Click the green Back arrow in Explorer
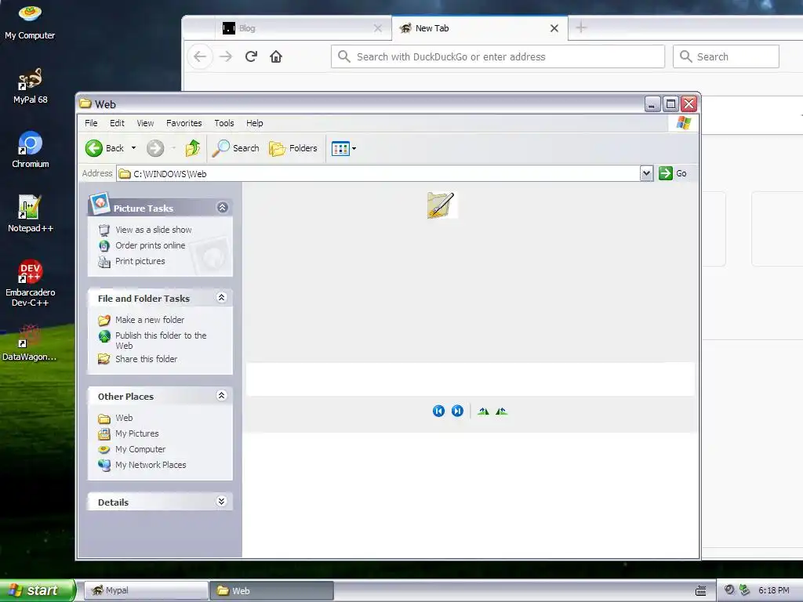Image resolution: width=803 pixels, height=602 pixels. click(x=94, y=148)
